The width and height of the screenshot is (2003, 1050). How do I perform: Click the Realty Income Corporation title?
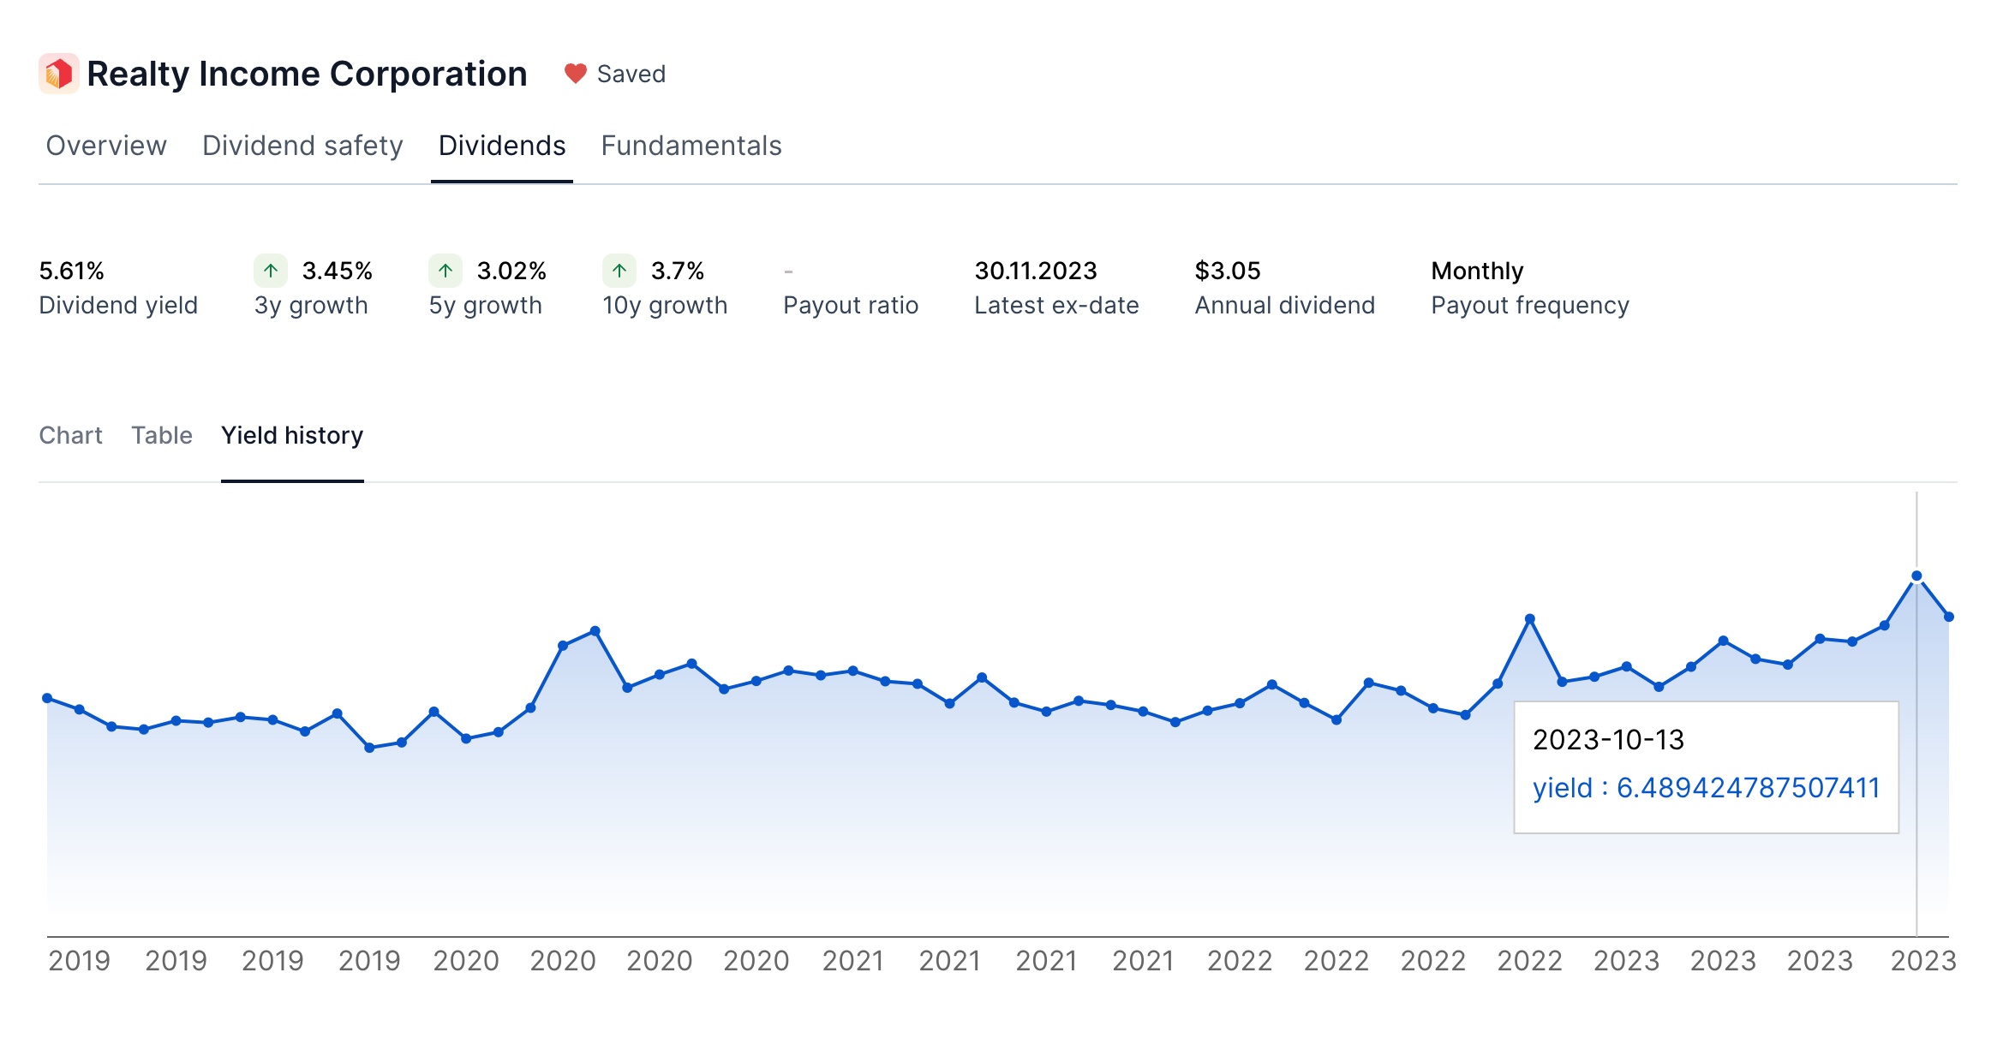point(307,74)
